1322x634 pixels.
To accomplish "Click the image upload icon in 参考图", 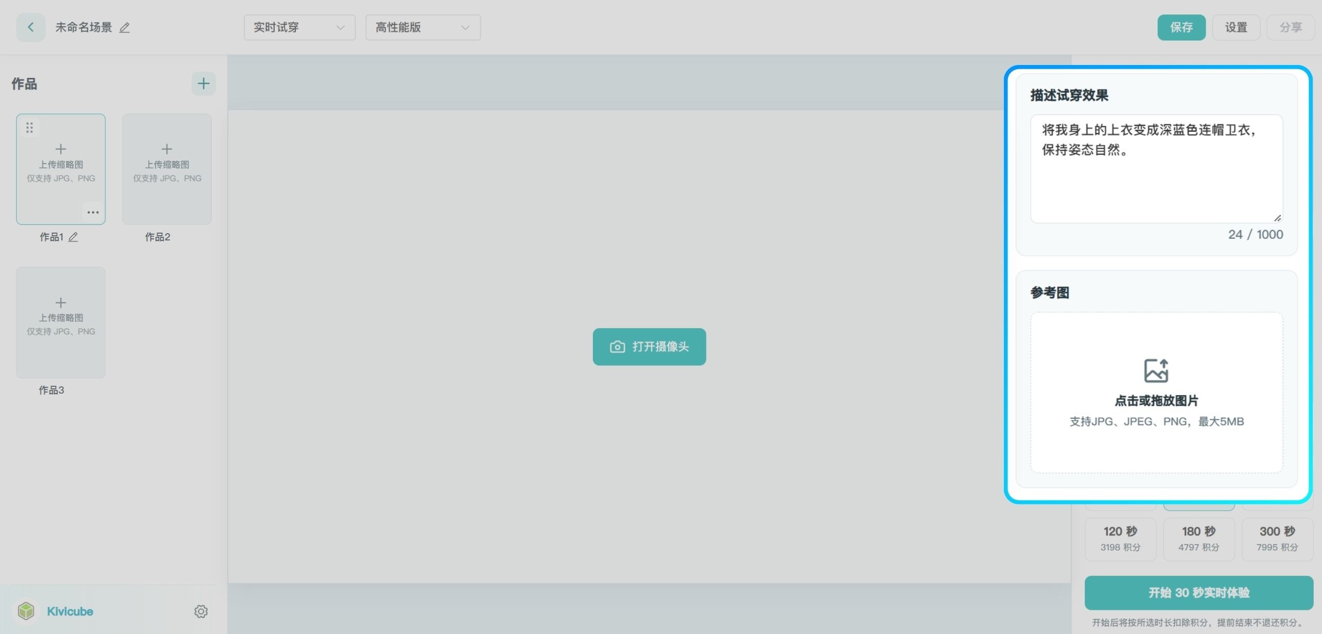I will click(1156, 370).
